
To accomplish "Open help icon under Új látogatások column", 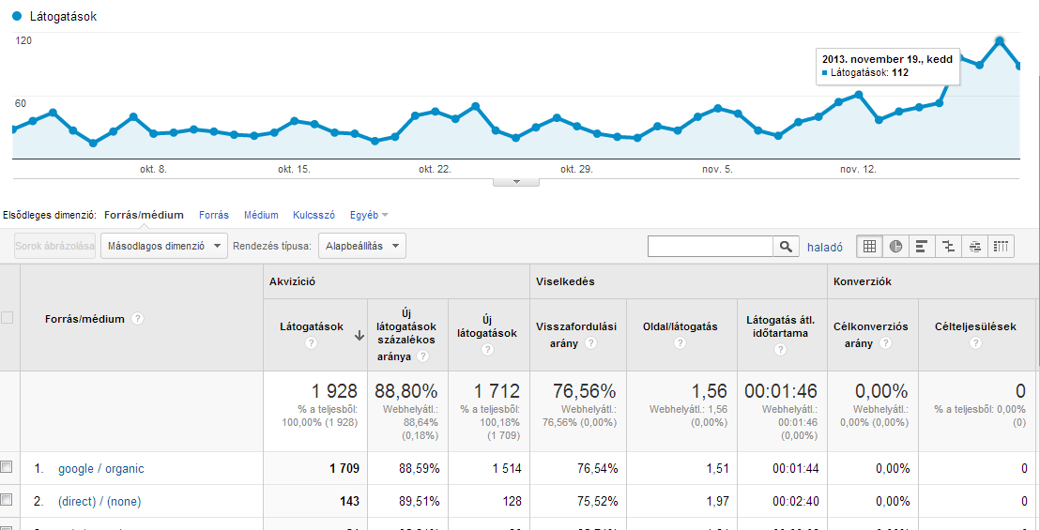I will (487, 351).
